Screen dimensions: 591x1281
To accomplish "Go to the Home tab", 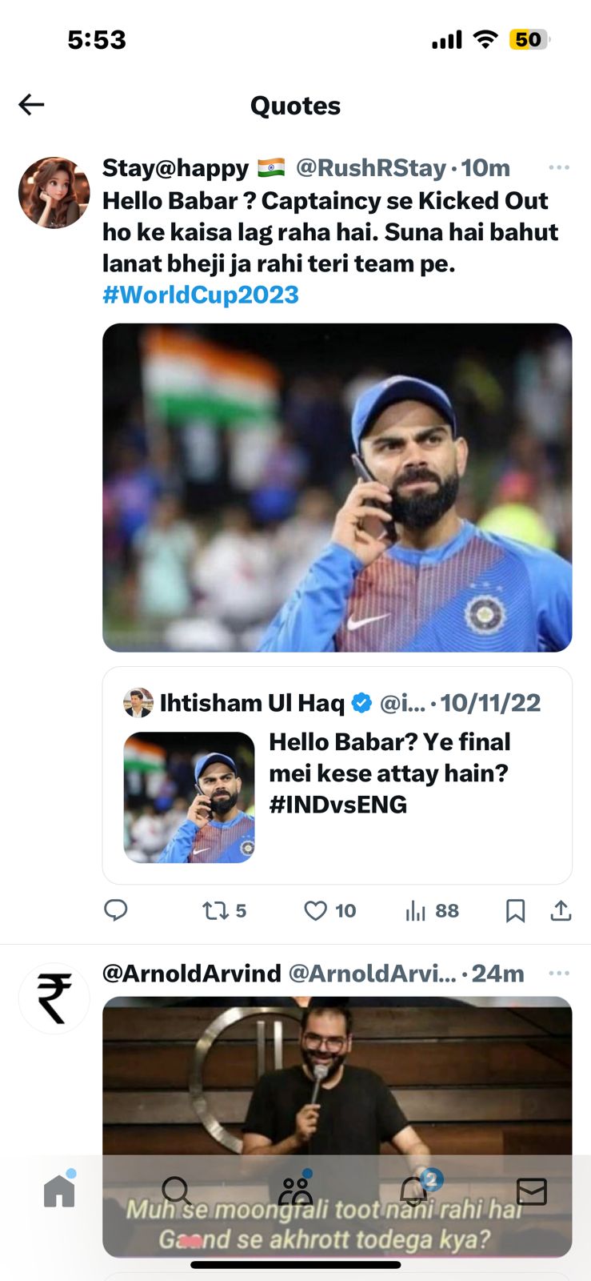I will (59, 1191).
